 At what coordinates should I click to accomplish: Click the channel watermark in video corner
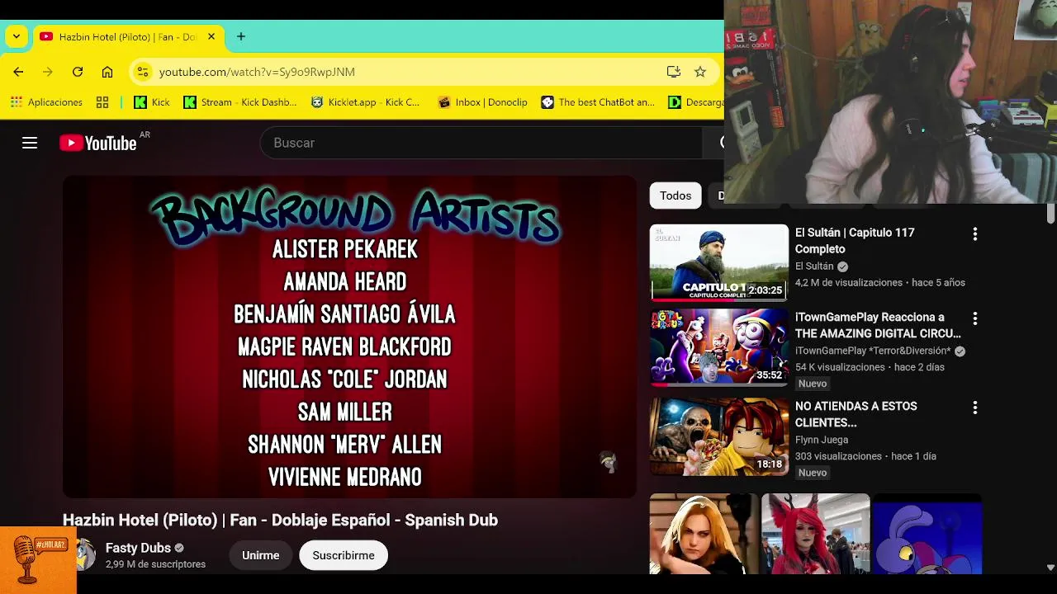click(608, 462)
